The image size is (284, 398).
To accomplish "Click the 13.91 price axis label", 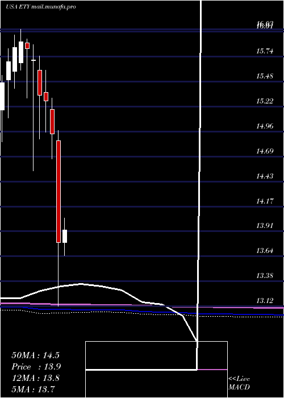I will [265, 225].
